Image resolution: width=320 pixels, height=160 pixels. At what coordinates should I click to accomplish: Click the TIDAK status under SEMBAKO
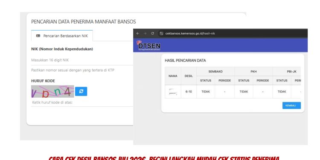pos(206,92)
